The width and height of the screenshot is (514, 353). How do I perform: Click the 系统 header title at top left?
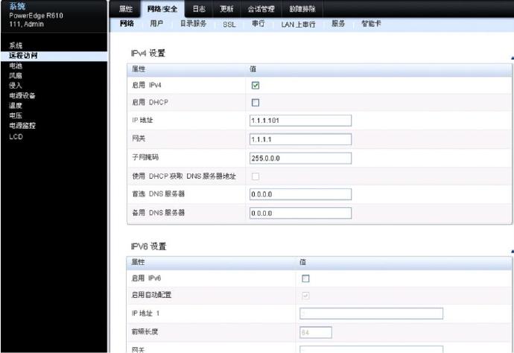(17, 6)
